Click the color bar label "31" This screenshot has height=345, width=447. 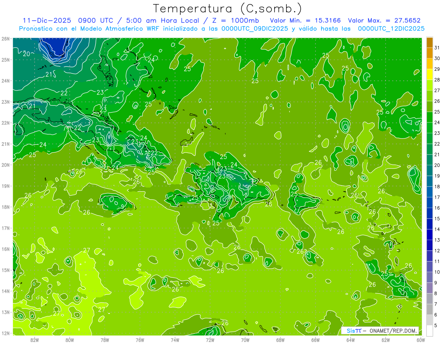click(437, 48)
